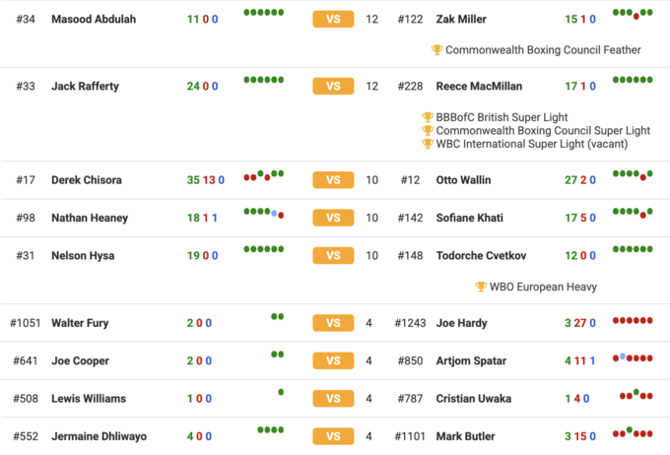
Task: Click trophy icon beside Commonwealth Boxing Council Feather
Action: tap(437, 50)
